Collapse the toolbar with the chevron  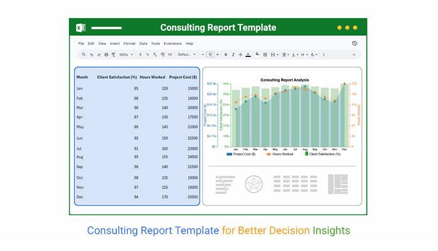coord(354,55)
